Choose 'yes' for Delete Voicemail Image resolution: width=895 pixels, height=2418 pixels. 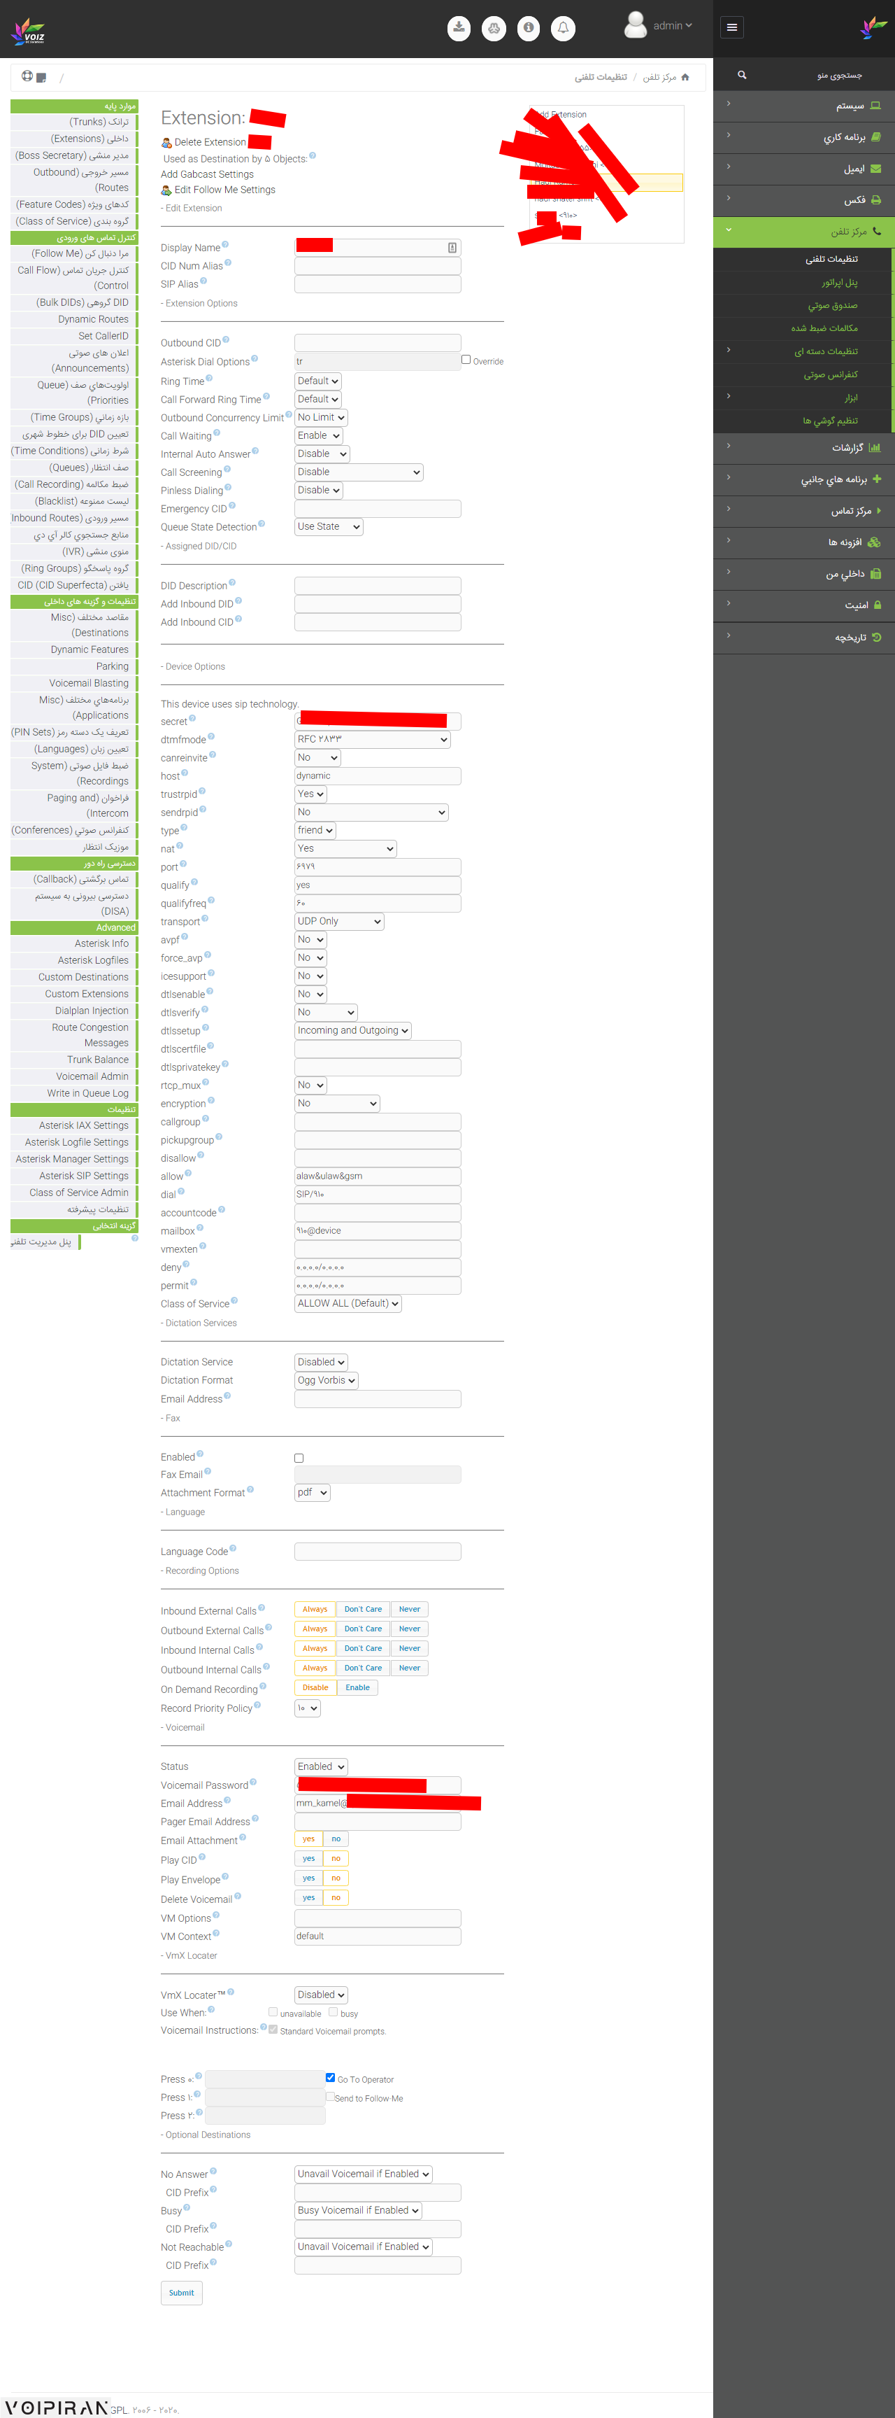[308, 1898]
